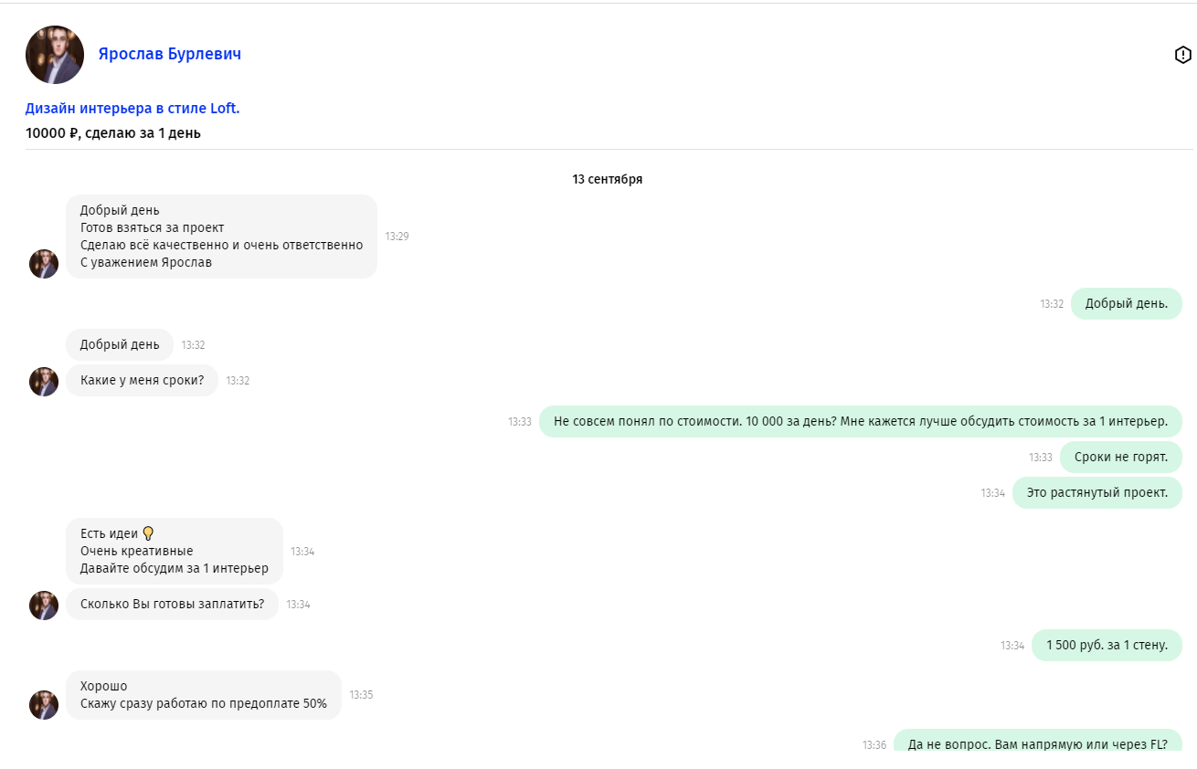The image size is (1197, 769).
Task: Click the avatar next to the 50% prepayment message
Action: coord(44,704)
